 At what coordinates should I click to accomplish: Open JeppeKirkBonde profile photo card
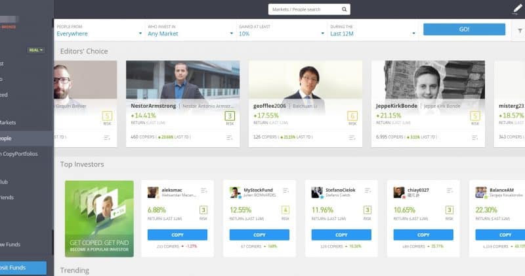coord(428,80)
